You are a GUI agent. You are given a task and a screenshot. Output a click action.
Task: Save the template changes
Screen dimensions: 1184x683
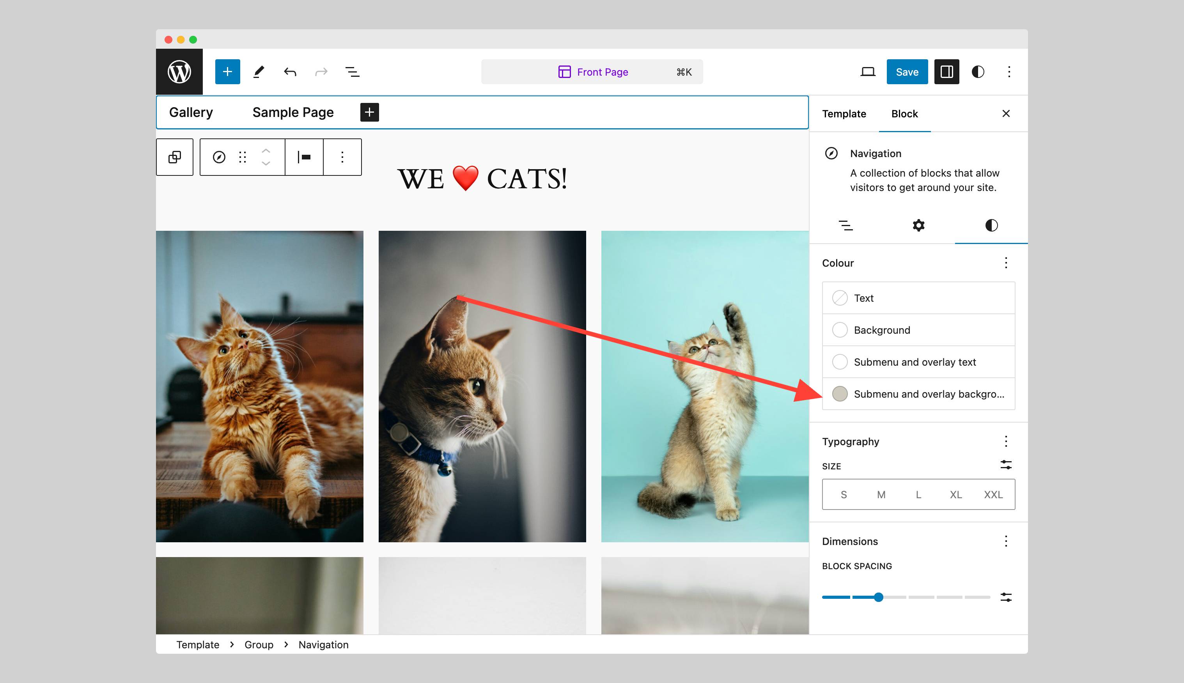pos(907,72)
